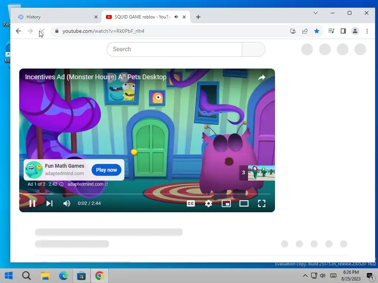Pause the video with the pause button
The image size is (378, 283).
tap(32, 203)
